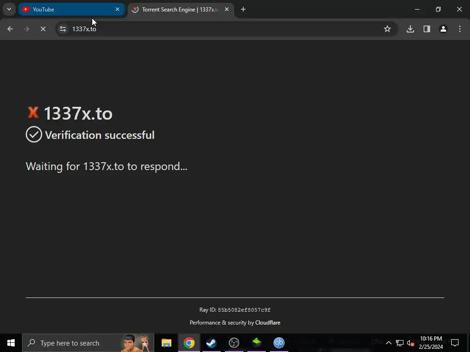This screenshot has height=352, width=470.
Task: Go back to the previous page
Action: [x=10, y=29]
